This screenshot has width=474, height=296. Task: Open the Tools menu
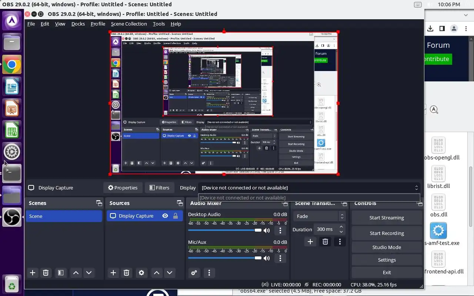(x=159, y=24)
